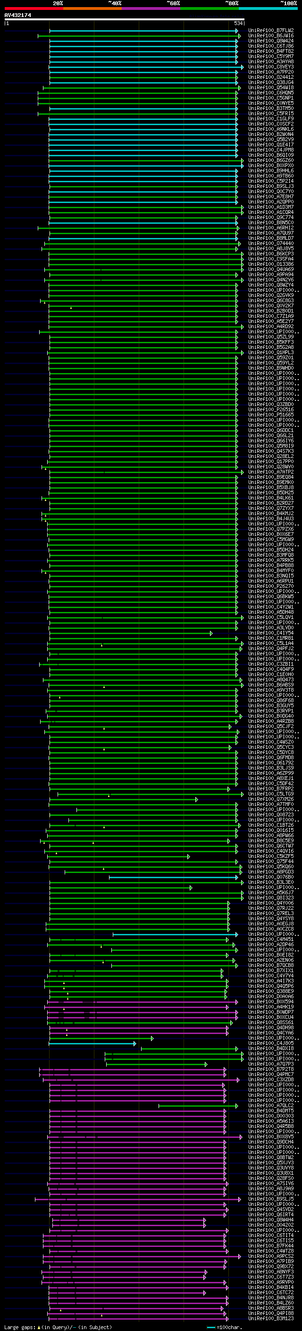Click the red 20% identity legend segment
The image size is (302, 1331).
[x=34, y=8]
